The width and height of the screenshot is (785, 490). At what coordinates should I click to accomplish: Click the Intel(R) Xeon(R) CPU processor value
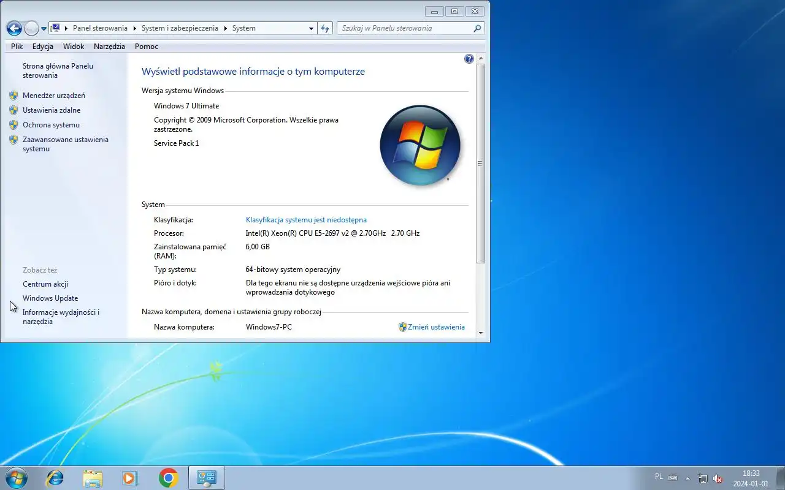click(x=332, y=233)
